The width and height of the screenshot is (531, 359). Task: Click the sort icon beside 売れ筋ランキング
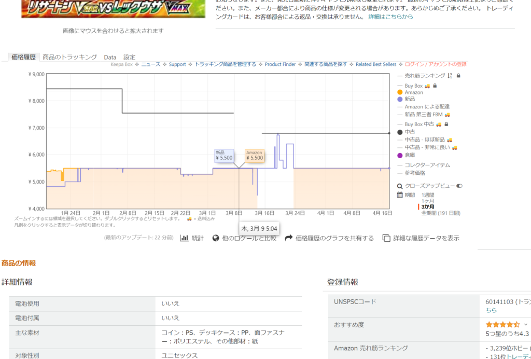[450, 76]
